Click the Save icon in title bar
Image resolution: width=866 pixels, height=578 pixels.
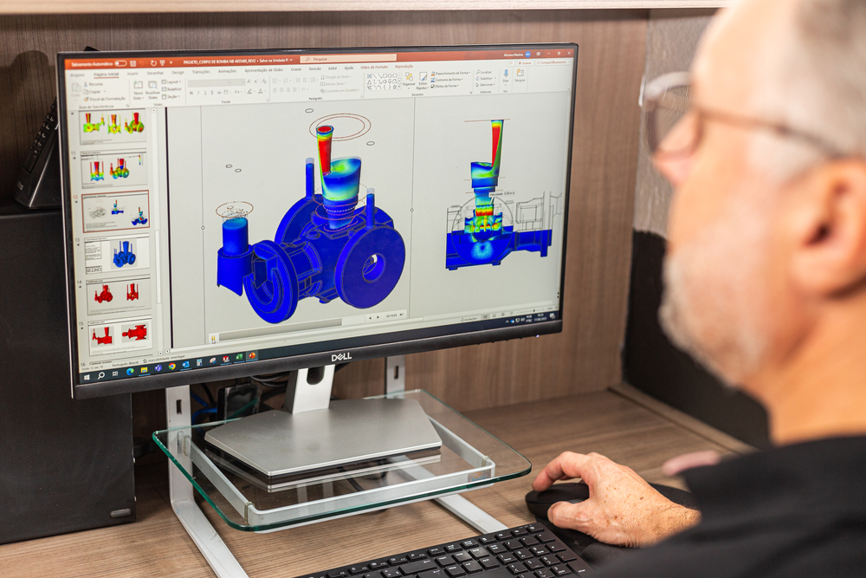(x=132, y=63)
